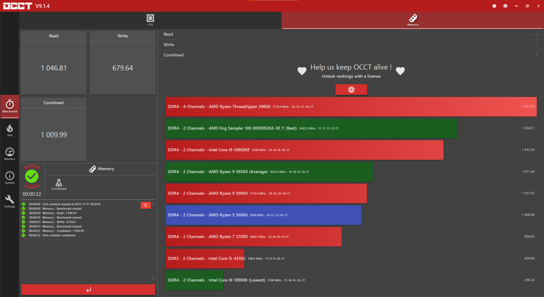Click the left heart icon
The width and height of the screenshot is (544, 297).
pos(302,71)
